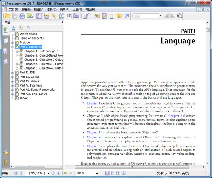The image size is (212, 178).
Task: Click the email envelope toolbar icon
Action: pyautogui.click(x=30, y=16)
